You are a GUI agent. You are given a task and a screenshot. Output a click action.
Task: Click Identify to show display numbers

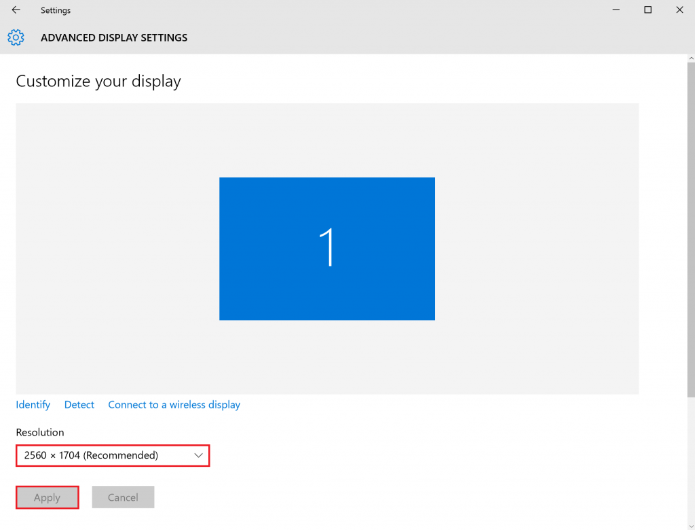coord(33,404)
